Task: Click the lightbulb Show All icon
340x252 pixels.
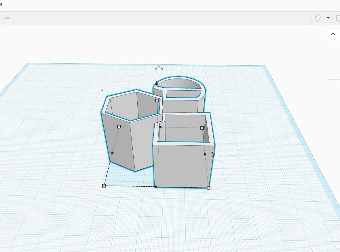Action: (318, 18)
